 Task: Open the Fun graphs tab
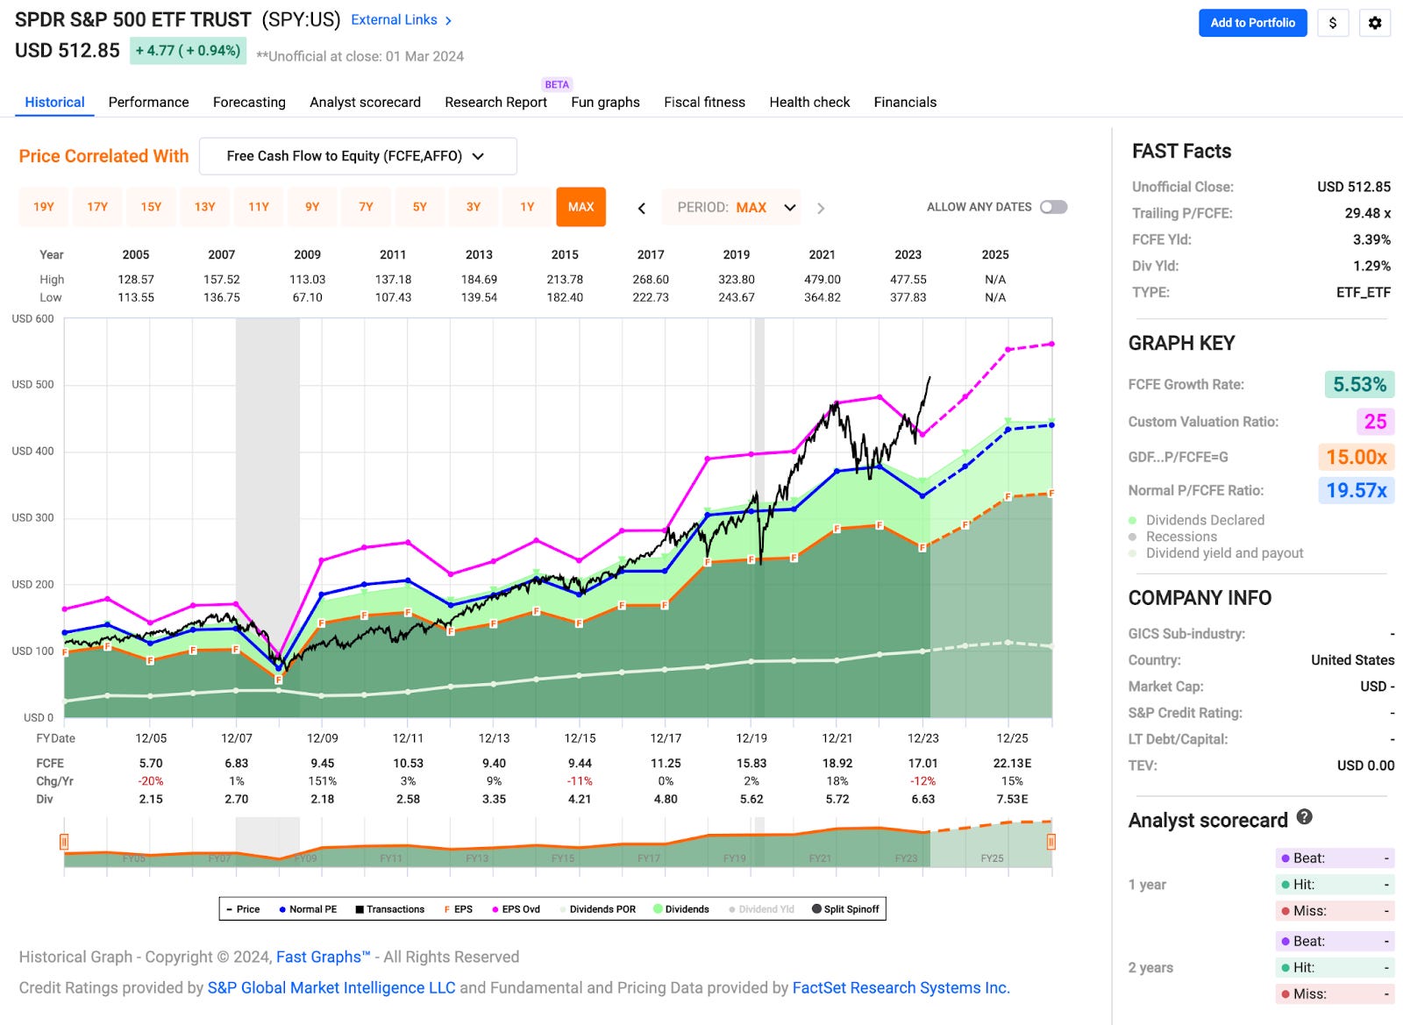(605, 102)
